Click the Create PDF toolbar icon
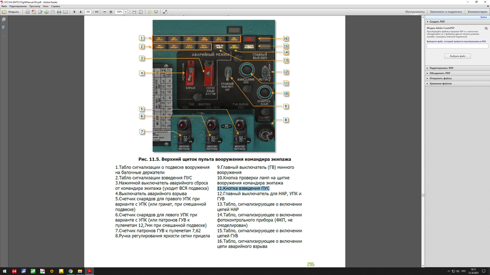The image size is (490, 275). click(34, 12)
